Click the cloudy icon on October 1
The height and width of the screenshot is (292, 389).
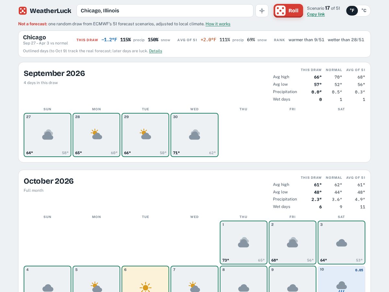[243, 242]
